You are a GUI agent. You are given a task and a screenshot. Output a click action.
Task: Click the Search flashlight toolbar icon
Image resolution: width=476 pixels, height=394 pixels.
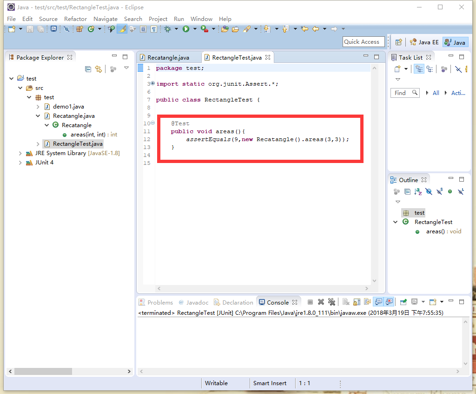click(247, 29)
